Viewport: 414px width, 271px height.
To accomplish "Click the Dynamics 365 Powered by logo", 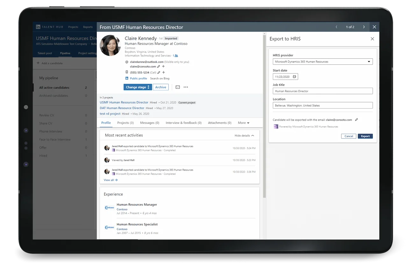I will (276, 127).
